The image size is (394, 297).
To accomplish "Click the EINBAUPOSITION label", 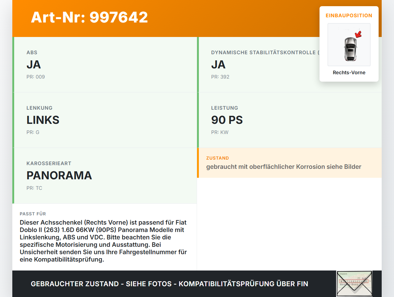I will [x=349, y=15].
